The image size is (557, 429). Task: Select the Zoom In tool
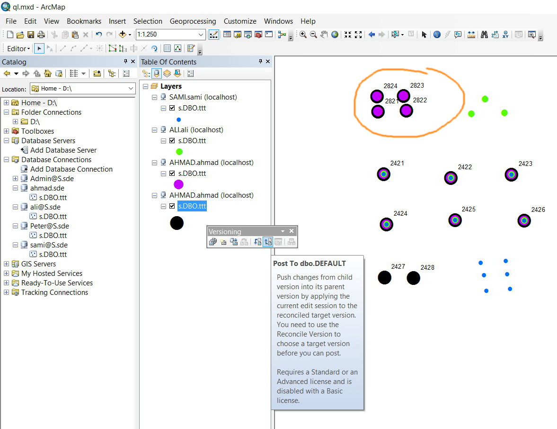pyautogui.click(x=303, y=35)
